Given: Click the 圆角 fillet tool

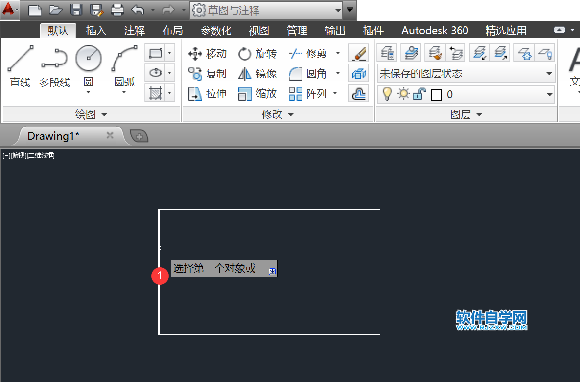Looking at the screenshot, I should click(x=308, y=74).
